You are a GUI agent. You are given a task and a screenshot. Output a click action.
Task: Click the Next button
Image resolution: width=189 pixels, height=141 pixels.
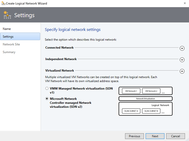click(155, 136)
